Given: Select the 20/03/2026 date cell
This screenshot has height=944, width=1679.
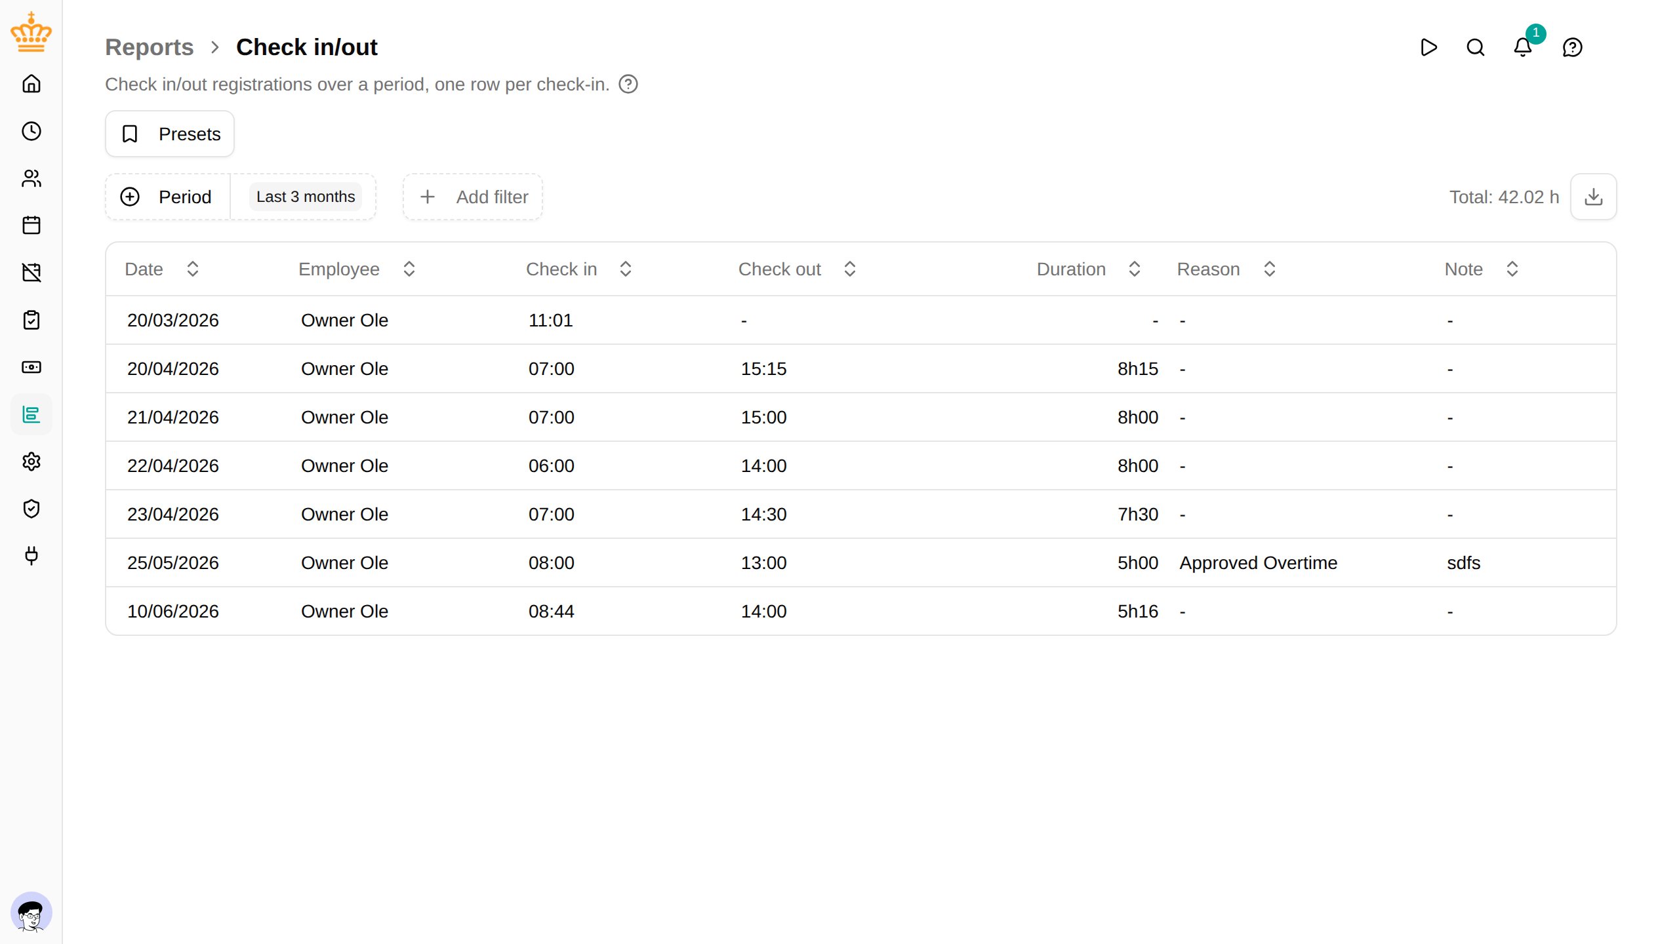Looking at the screenshot, I should click(x=173, y=320).
